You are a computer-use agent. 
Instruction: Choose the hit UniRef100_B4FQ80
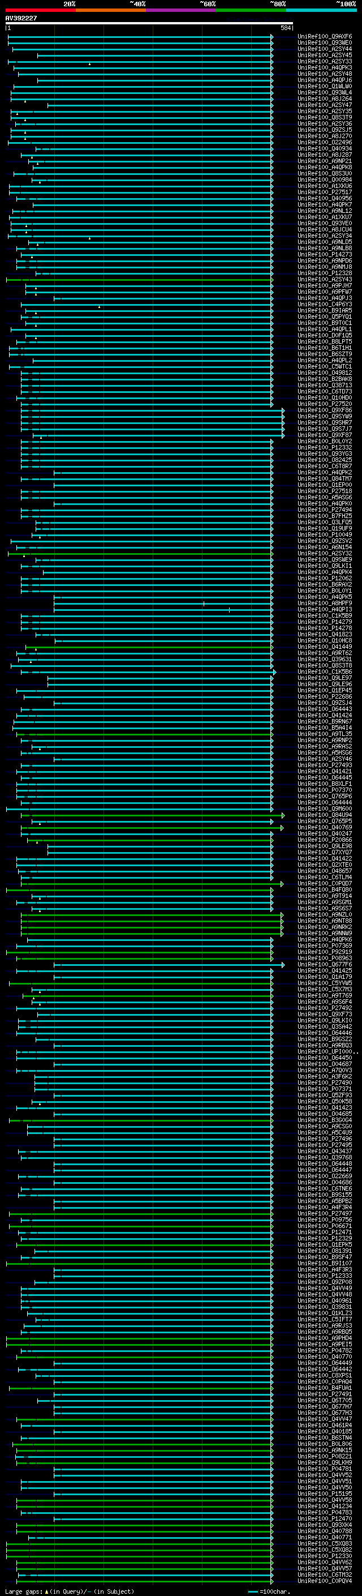click(325, 889)
